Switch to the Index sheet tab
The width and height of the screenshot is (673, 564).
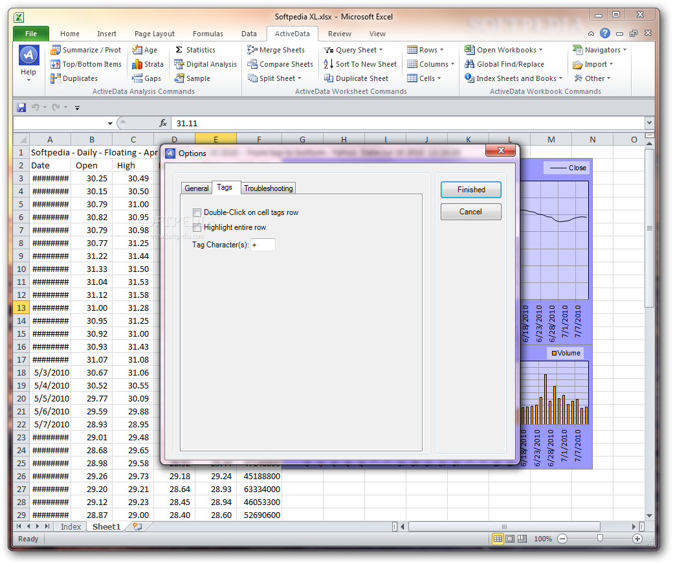71,526
